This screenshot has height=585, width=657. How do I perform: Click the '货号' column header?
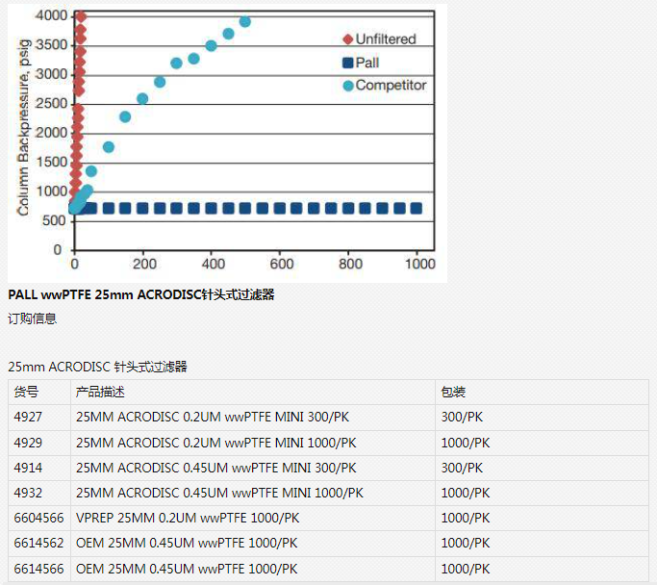(x=26, y=392)
